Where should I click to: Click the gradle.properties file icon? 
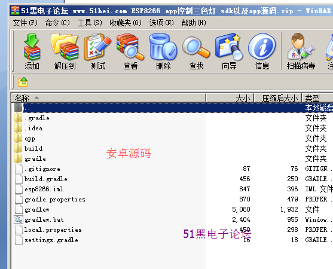[x=19, y=199]
